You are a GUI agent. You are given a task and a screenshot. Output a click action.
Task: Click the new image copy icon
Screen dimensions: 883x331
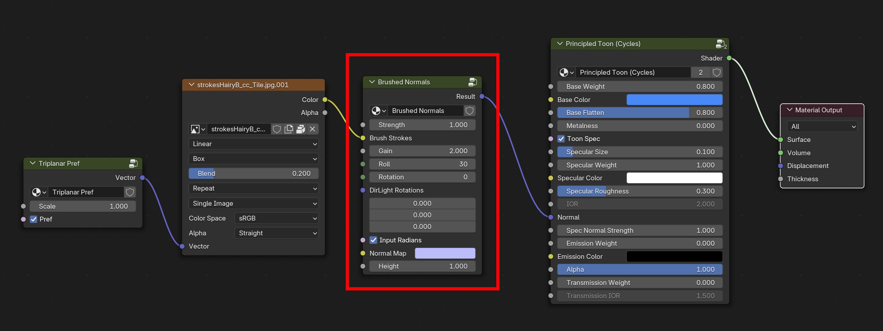[x=289, y=129]
